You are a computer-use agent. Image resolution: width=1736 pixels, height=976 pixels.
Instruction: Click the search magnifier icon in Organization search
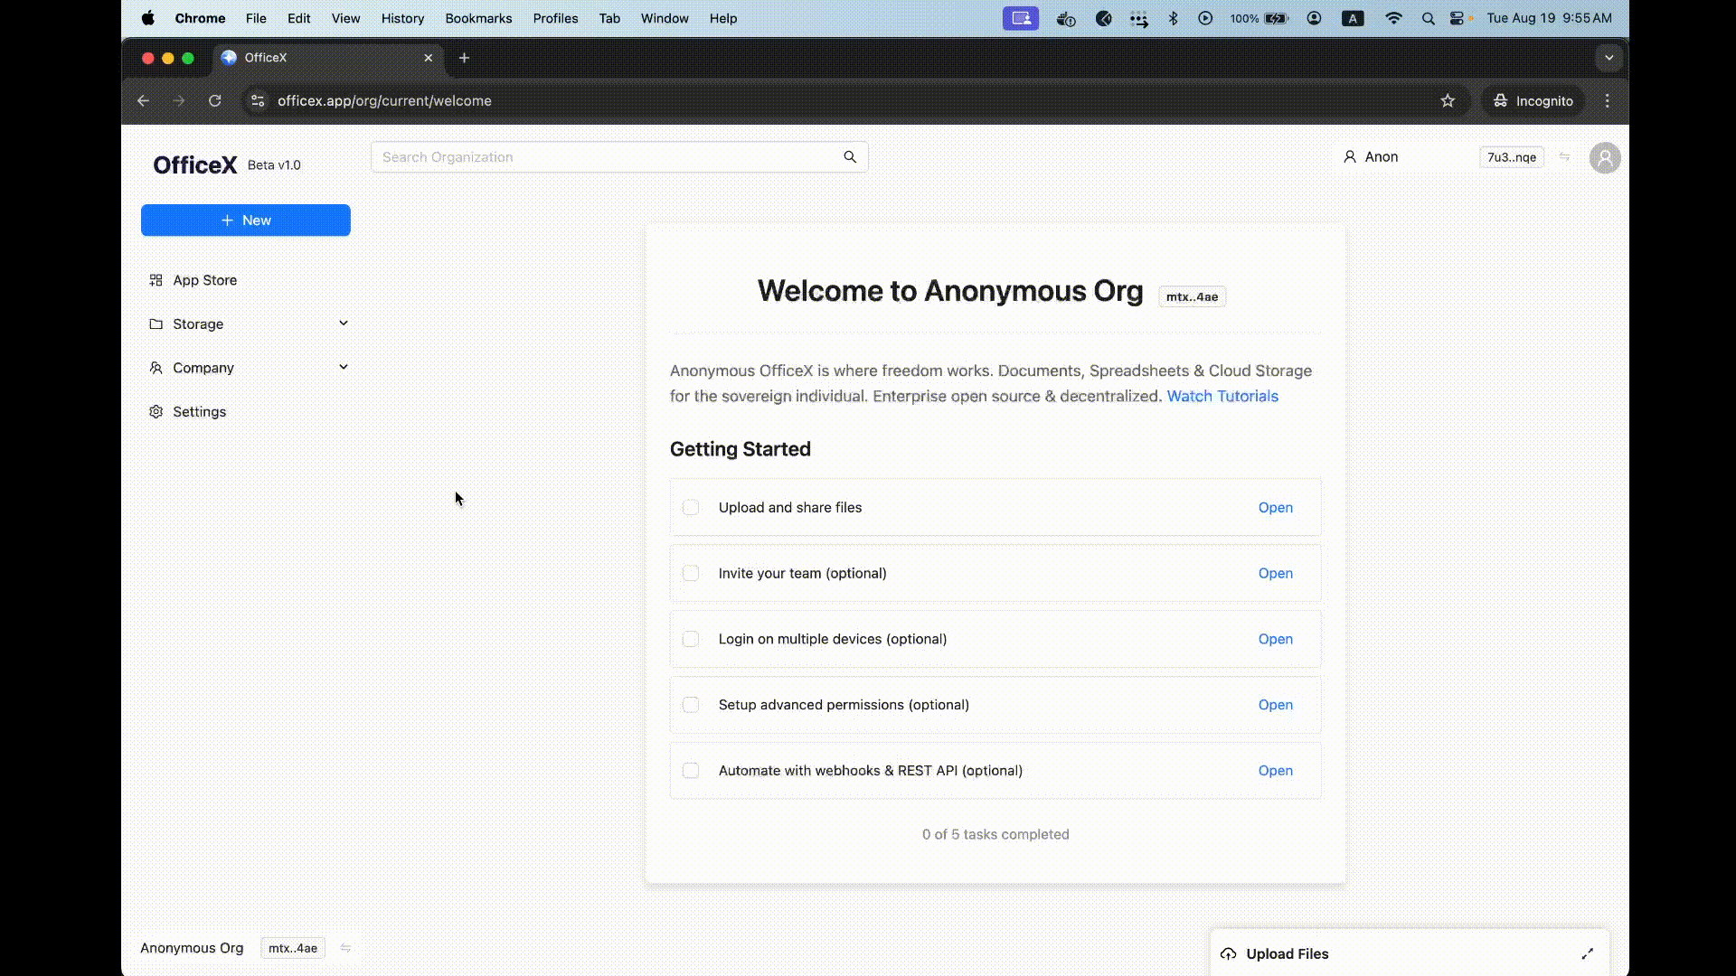[849, 157]
